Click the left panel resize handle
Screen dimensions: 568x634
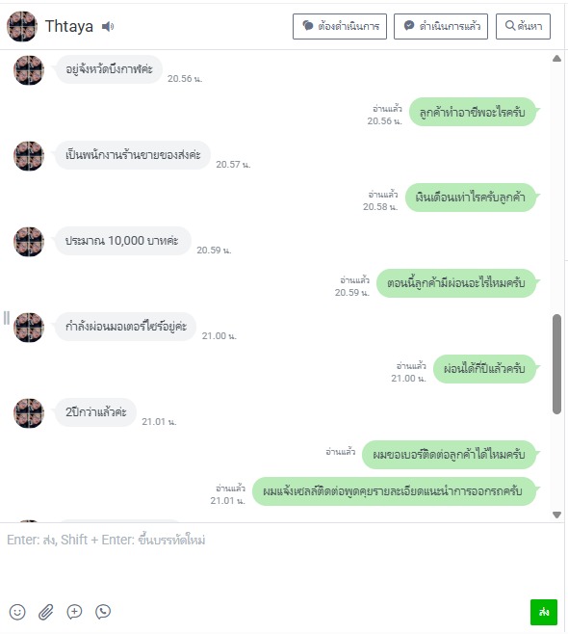[x=6, y=318]
